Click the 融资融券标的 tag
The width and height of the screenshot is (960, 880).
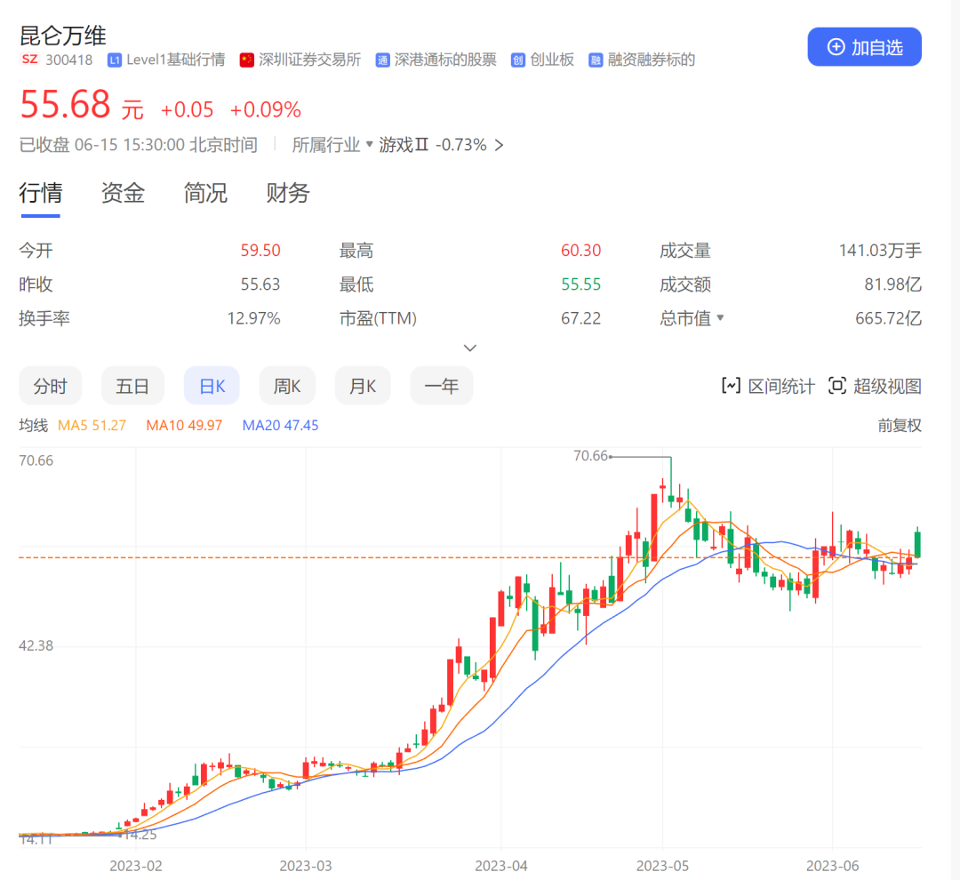pos(652,60)
